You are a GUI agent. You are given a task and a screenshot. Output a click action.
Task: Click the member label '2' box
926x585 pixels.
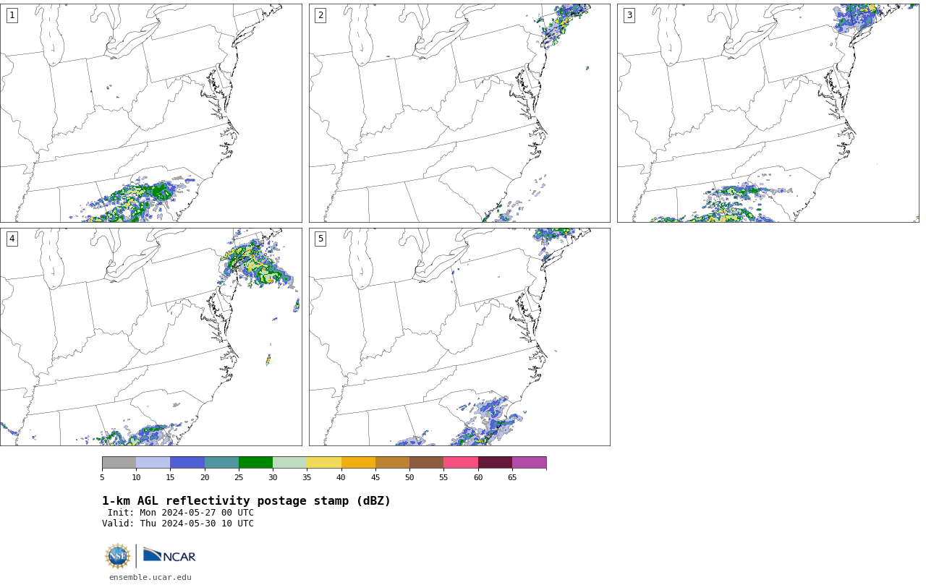[320, 15]
